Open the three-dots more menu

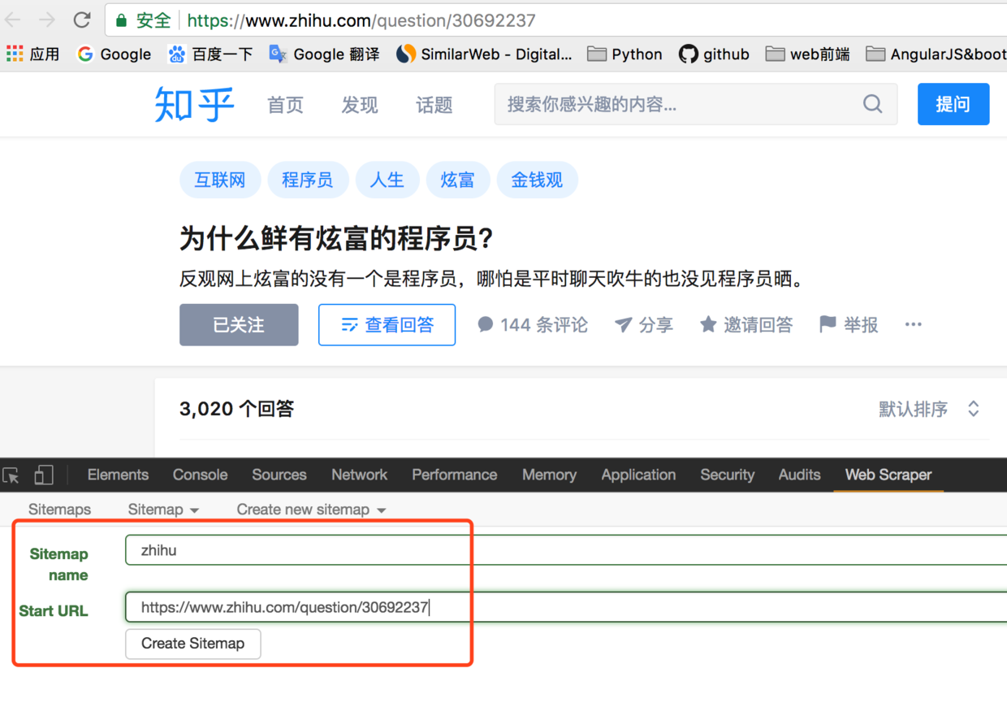[x=914, y=324]
